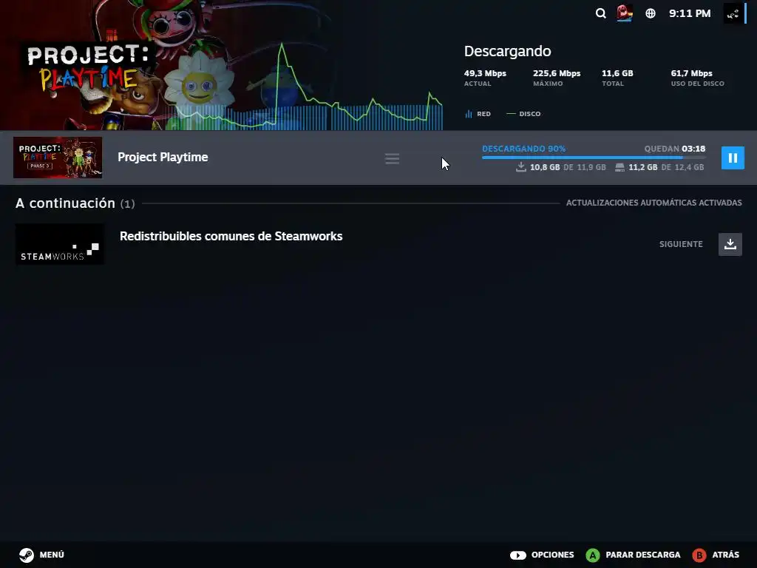Click the red B button glyph
Image resolution: width=757 pixels, height=568 pixels.
click(x=699, y=555)
